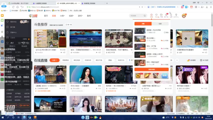
Task: Click 换一换 refresh recommendations
Action: (69, 25)
